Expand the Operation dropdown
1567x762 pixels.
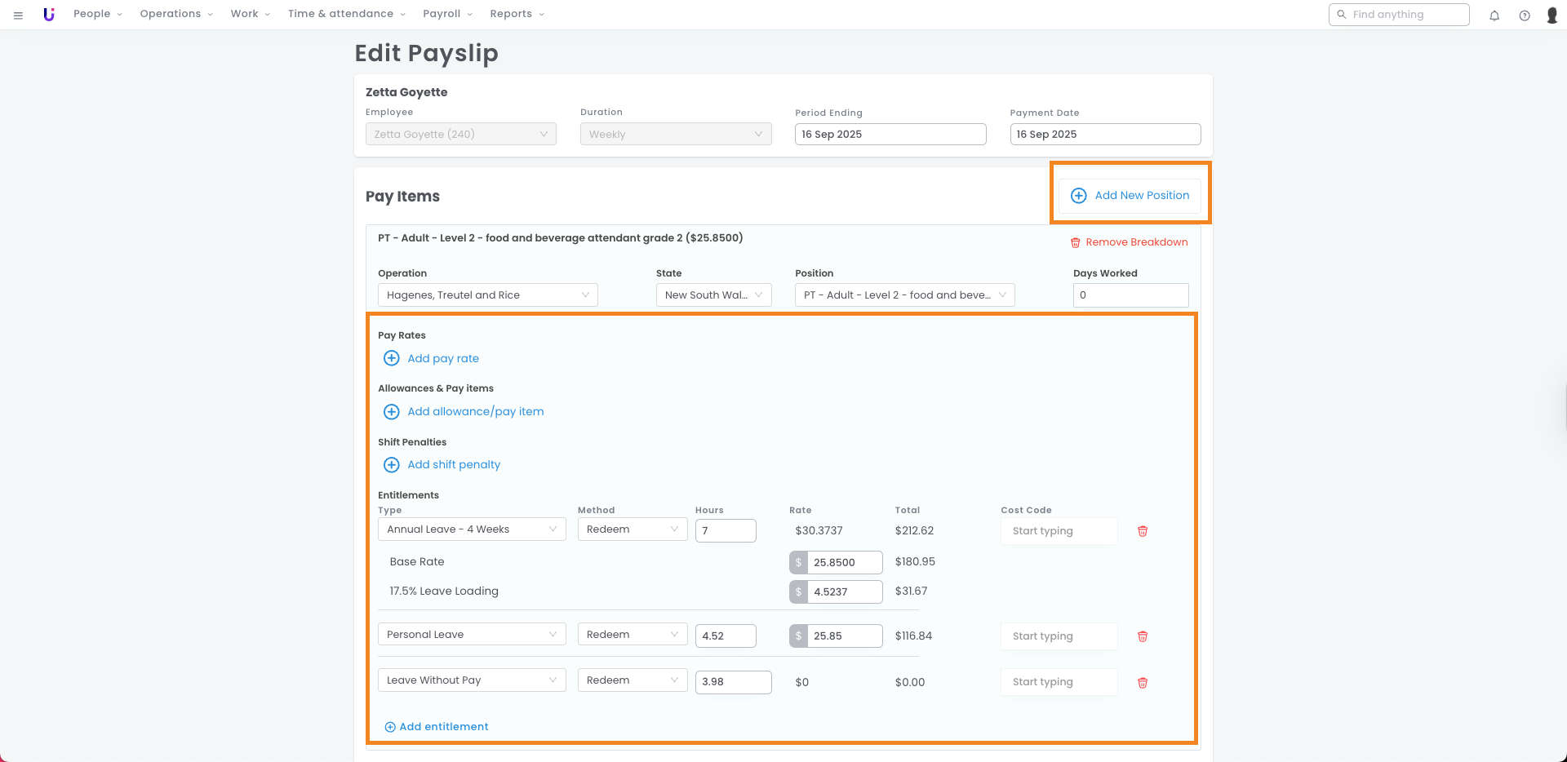[487, 295]
